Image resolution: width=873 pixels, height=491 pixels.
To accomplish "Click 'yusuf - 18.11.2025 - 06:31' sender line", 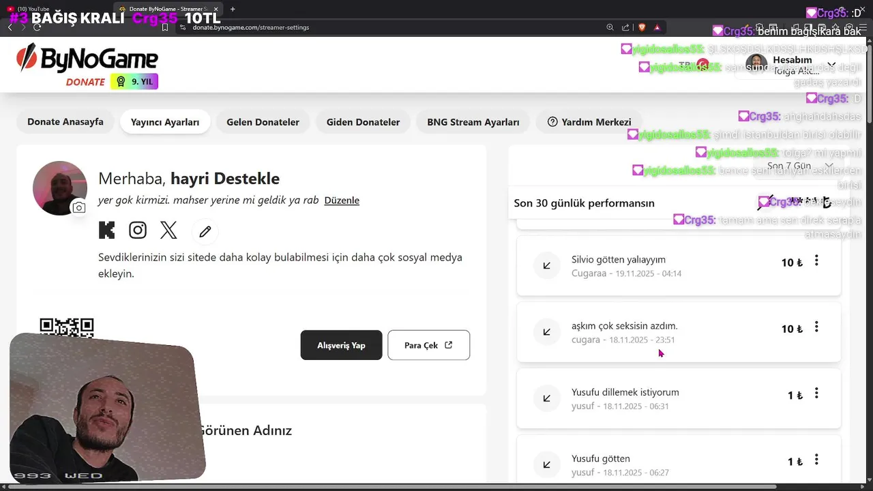I will click(x=620, y=406).
